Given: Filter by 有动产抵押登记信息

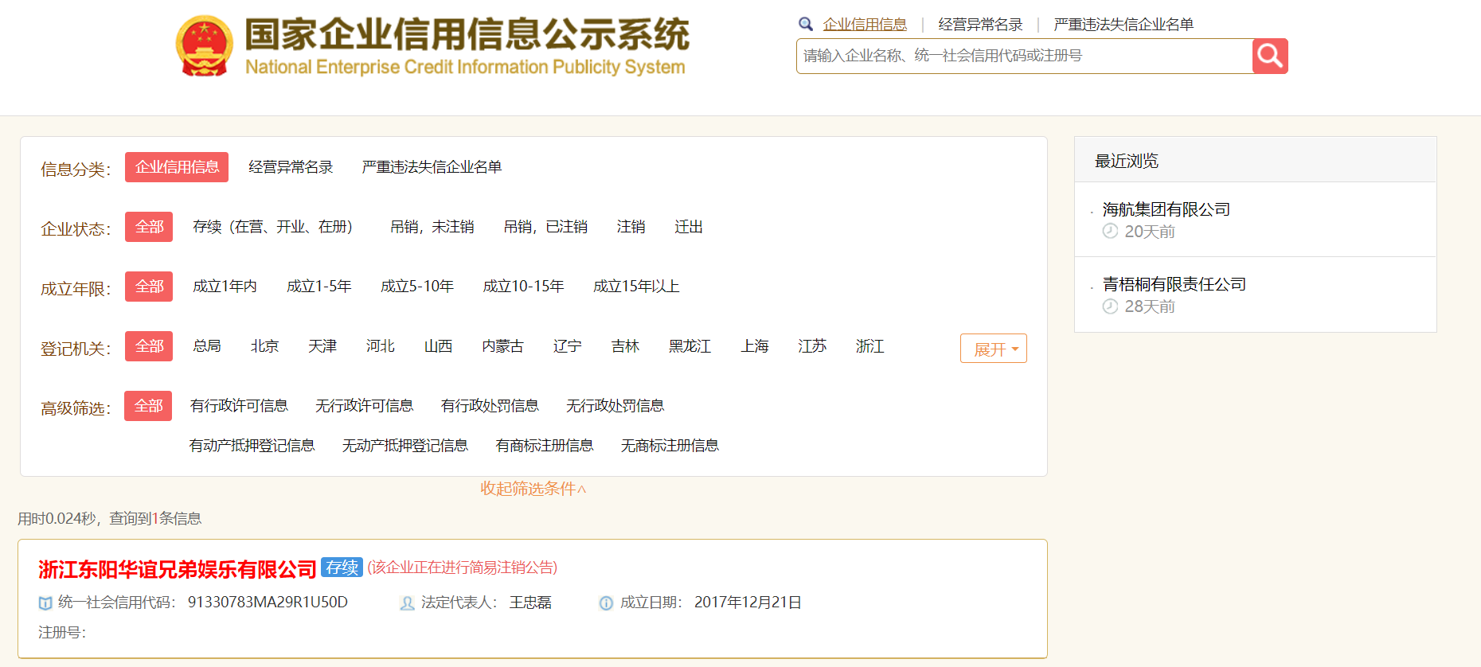Looking at the screenshot, I should 252,446.
